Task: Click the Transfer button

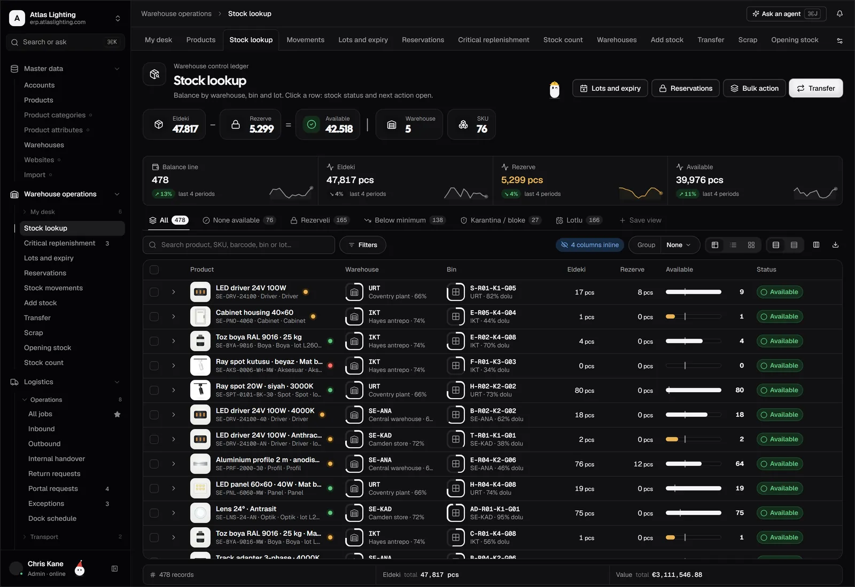Action: [x=815, y=88]
